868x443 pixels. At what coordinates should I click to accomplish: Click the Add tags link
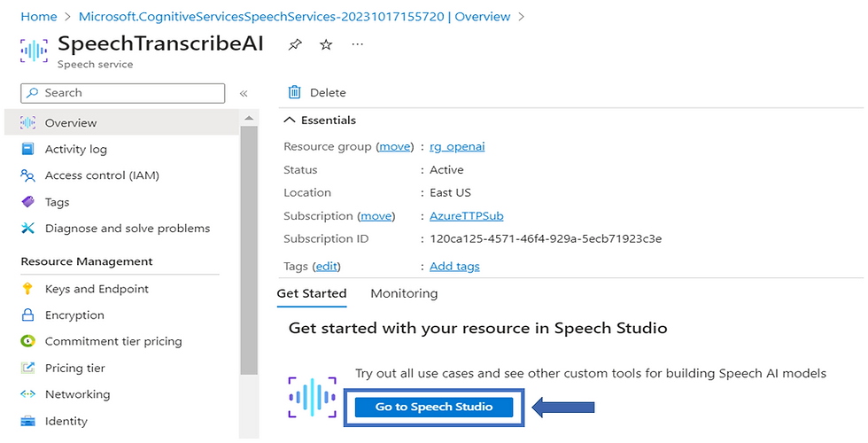point(454,267)
